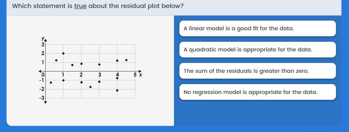Click the diamond point at x=1.5 above the axis
Image resolution: width=349 pixels, height=132 pixels.
click(72, 65)
